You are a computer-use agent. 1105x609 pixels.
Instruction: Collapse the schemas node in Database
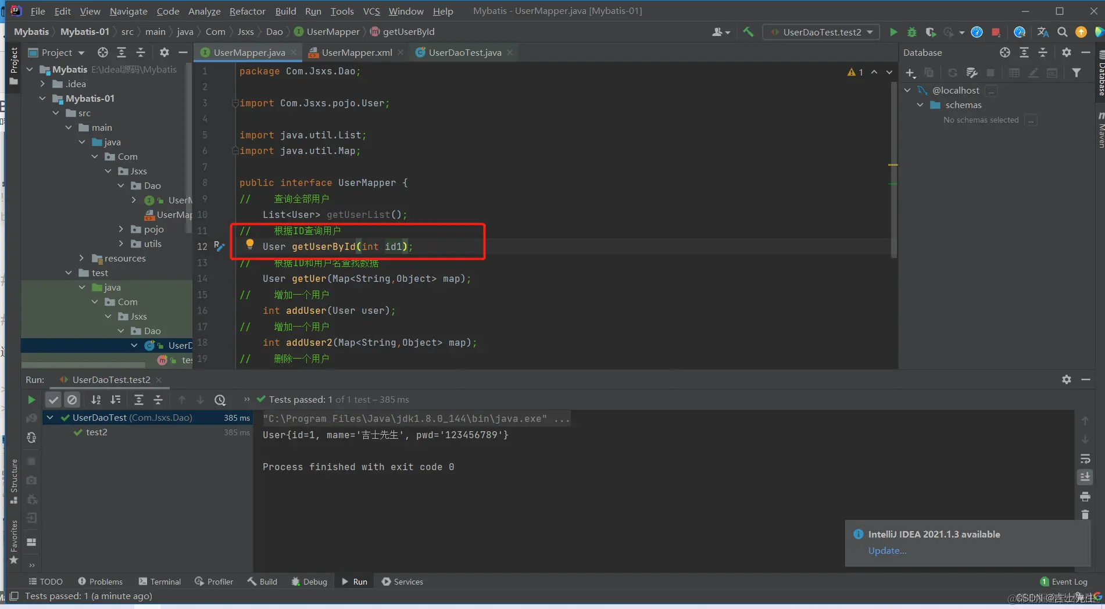point(920,105)
